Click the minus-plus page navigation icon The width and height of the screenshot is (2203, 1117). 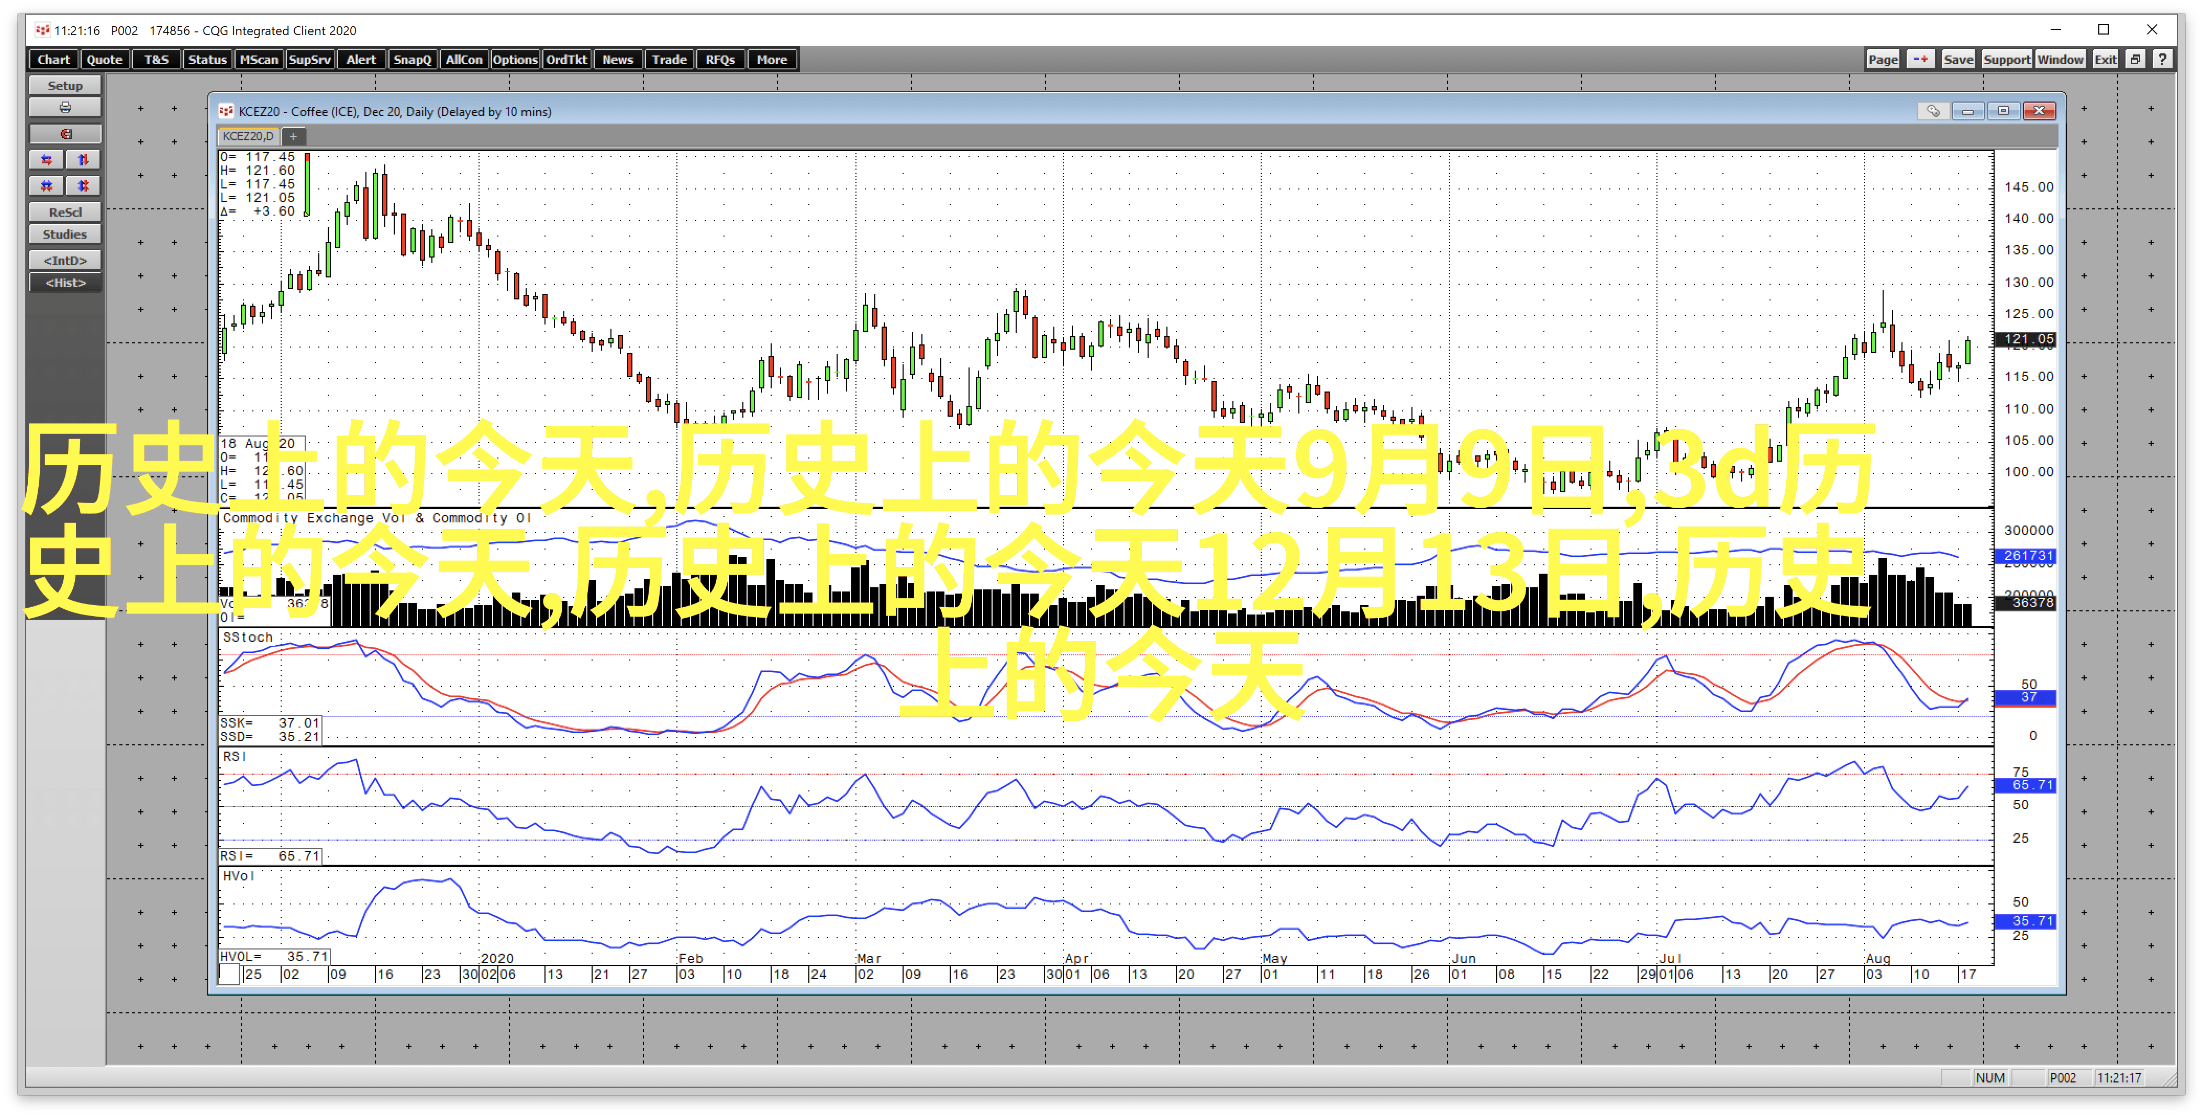click(x=1921, y=59)
